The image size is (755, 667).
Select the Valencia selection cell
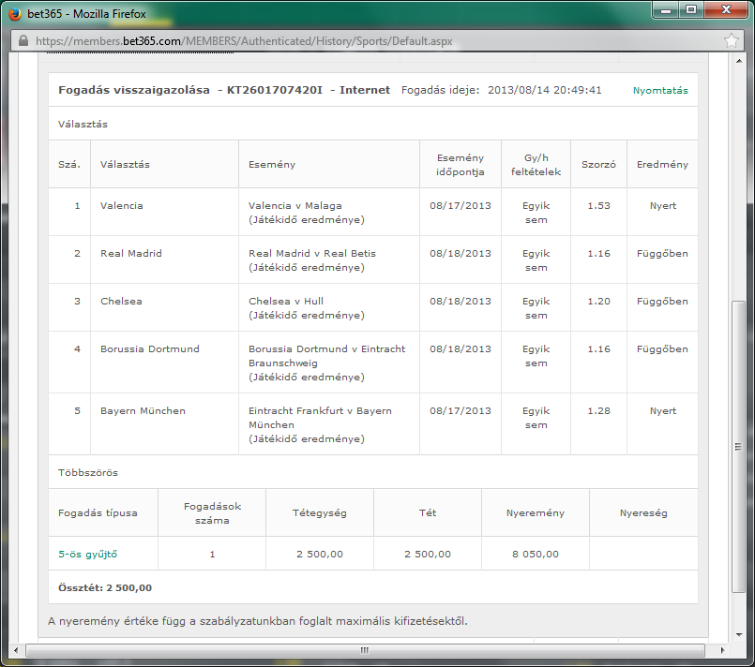click(164, 212)
